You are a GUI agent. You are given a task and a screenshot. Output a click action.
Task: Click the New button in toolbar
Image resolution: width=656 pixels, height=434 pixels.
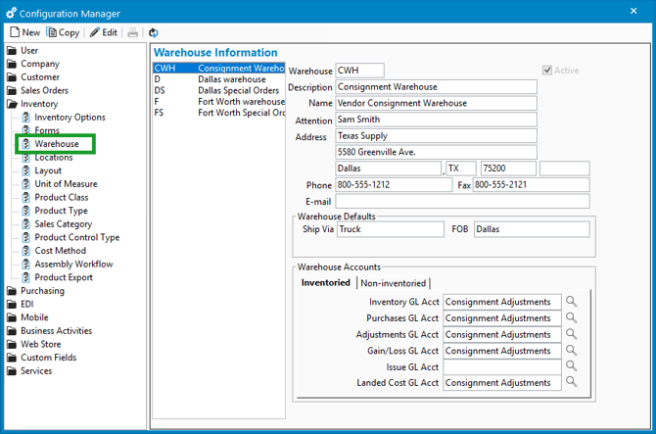(x=25, y=32)
